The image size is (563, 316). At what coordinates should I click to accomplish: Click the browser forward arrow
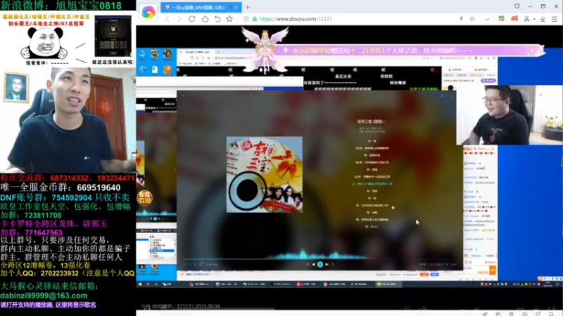pos(179,19)
